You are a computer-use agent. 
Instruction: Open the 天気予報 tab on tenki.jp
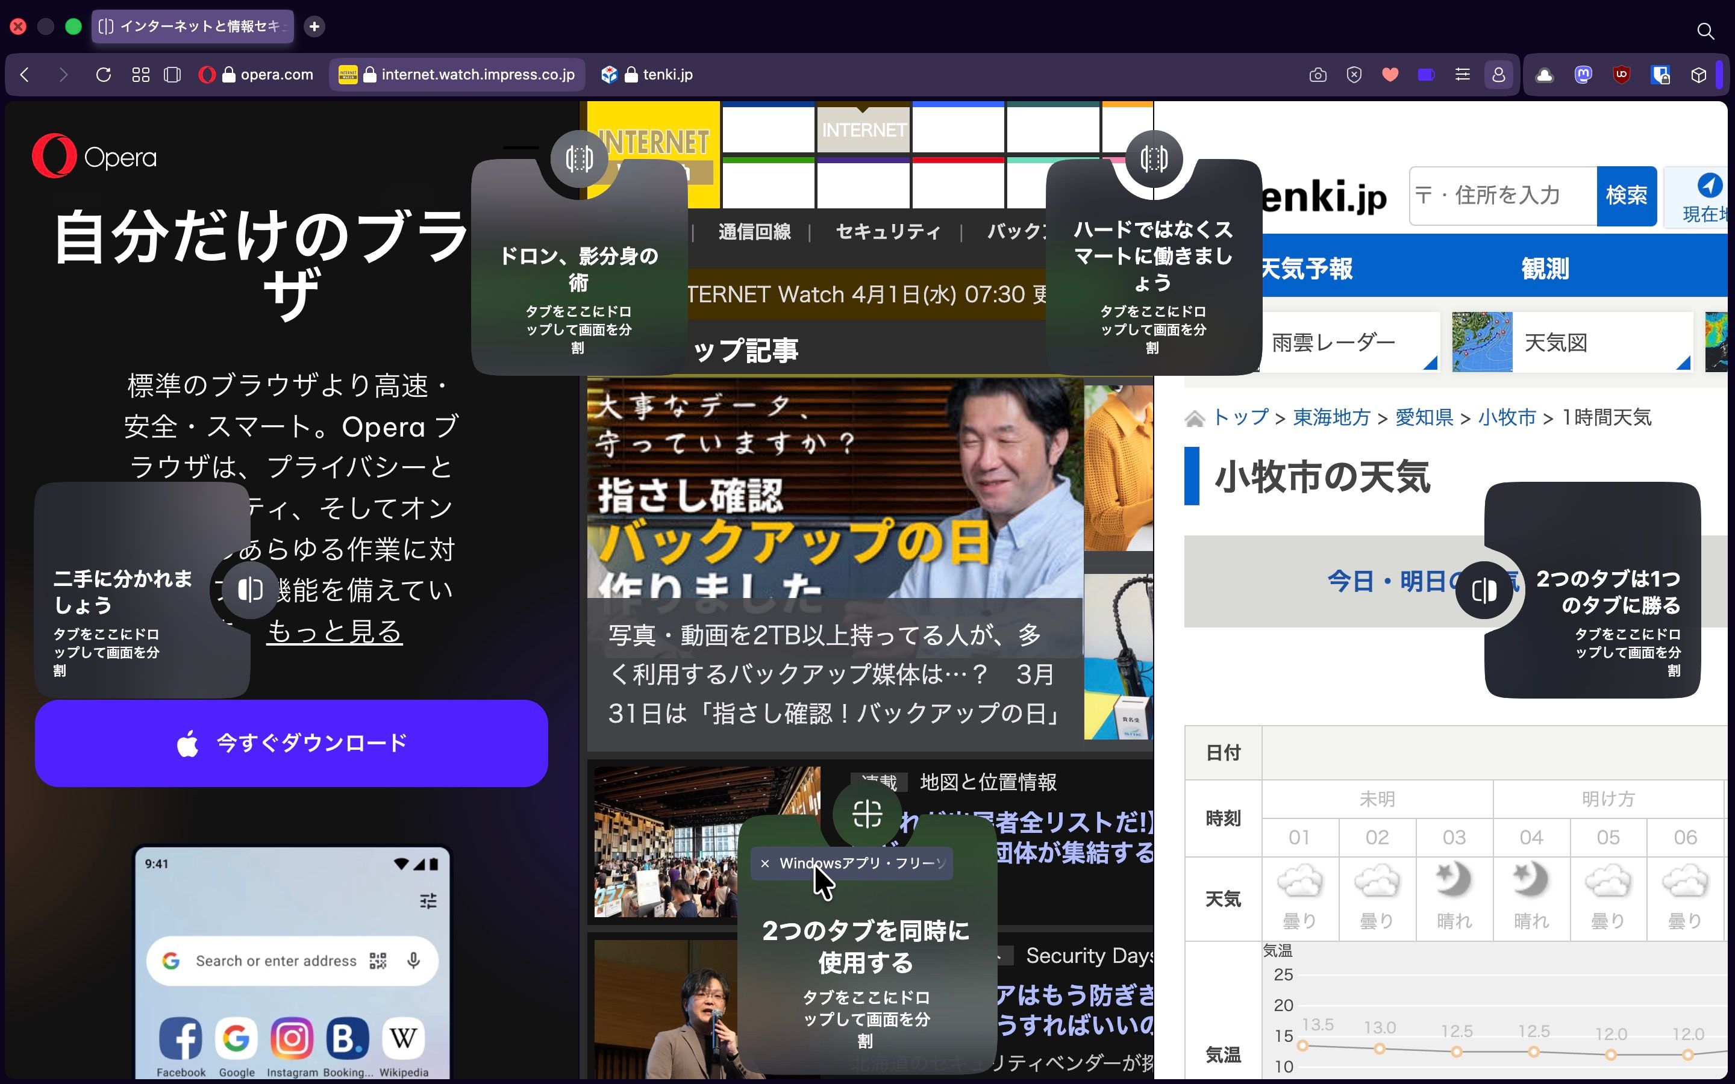coord(1306,268)
